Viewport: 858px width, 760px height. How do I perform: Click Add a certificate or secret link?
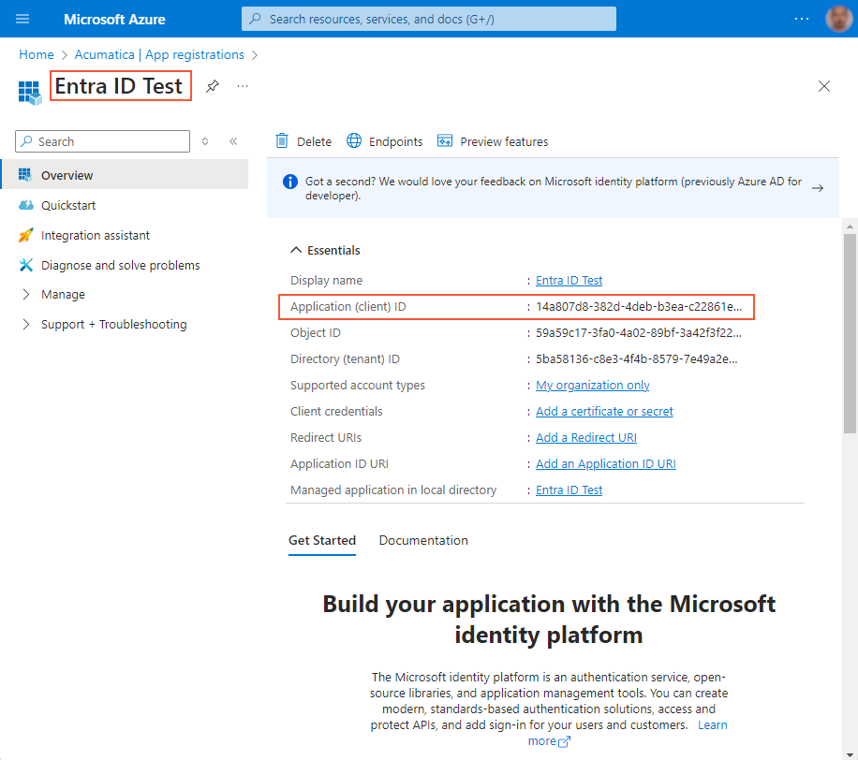point(604,411)
